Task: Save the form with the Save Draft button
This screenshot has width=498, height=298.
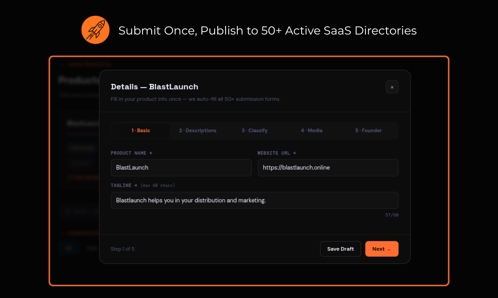Action: coord(341,249)
